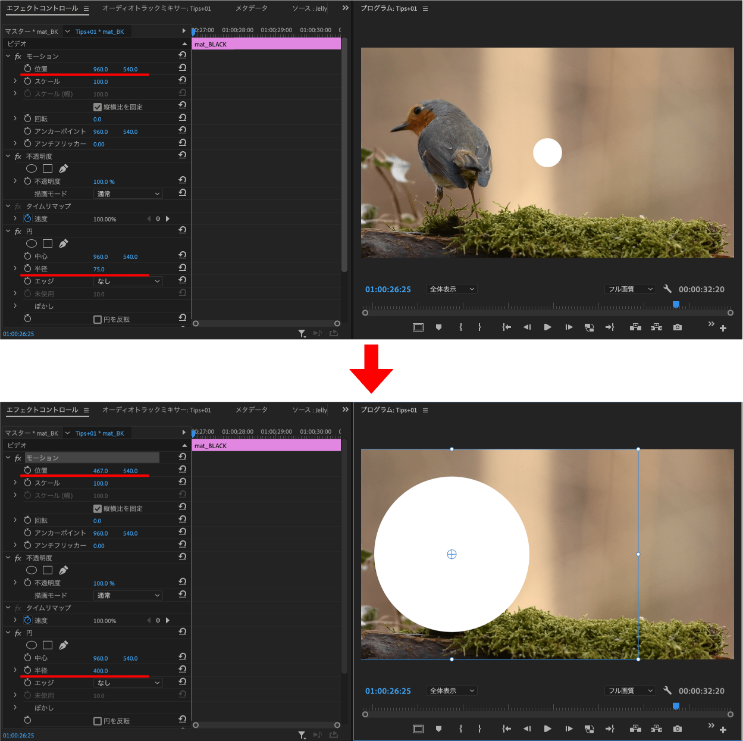Select エフェクトコントロール tab in lower panel
This screenshot has width=743, height=741.
42,410
